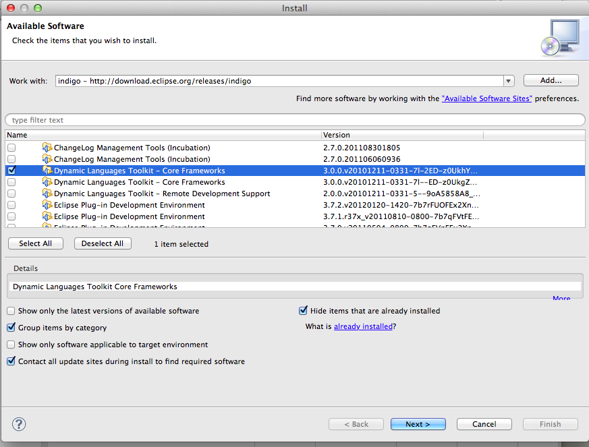Enable Show only the latest versions
This screenshot has height=447, width=589.
[x=11, y=311]
